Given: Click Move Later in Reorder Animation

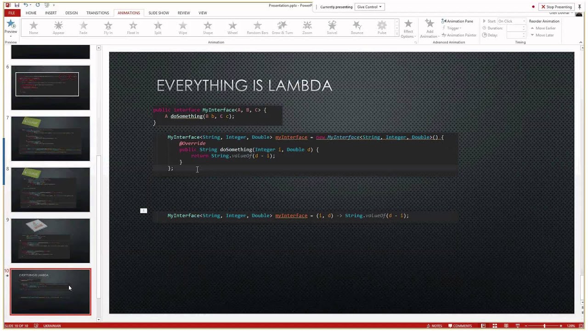Looking at the screenshot, I should click(542, 35).
